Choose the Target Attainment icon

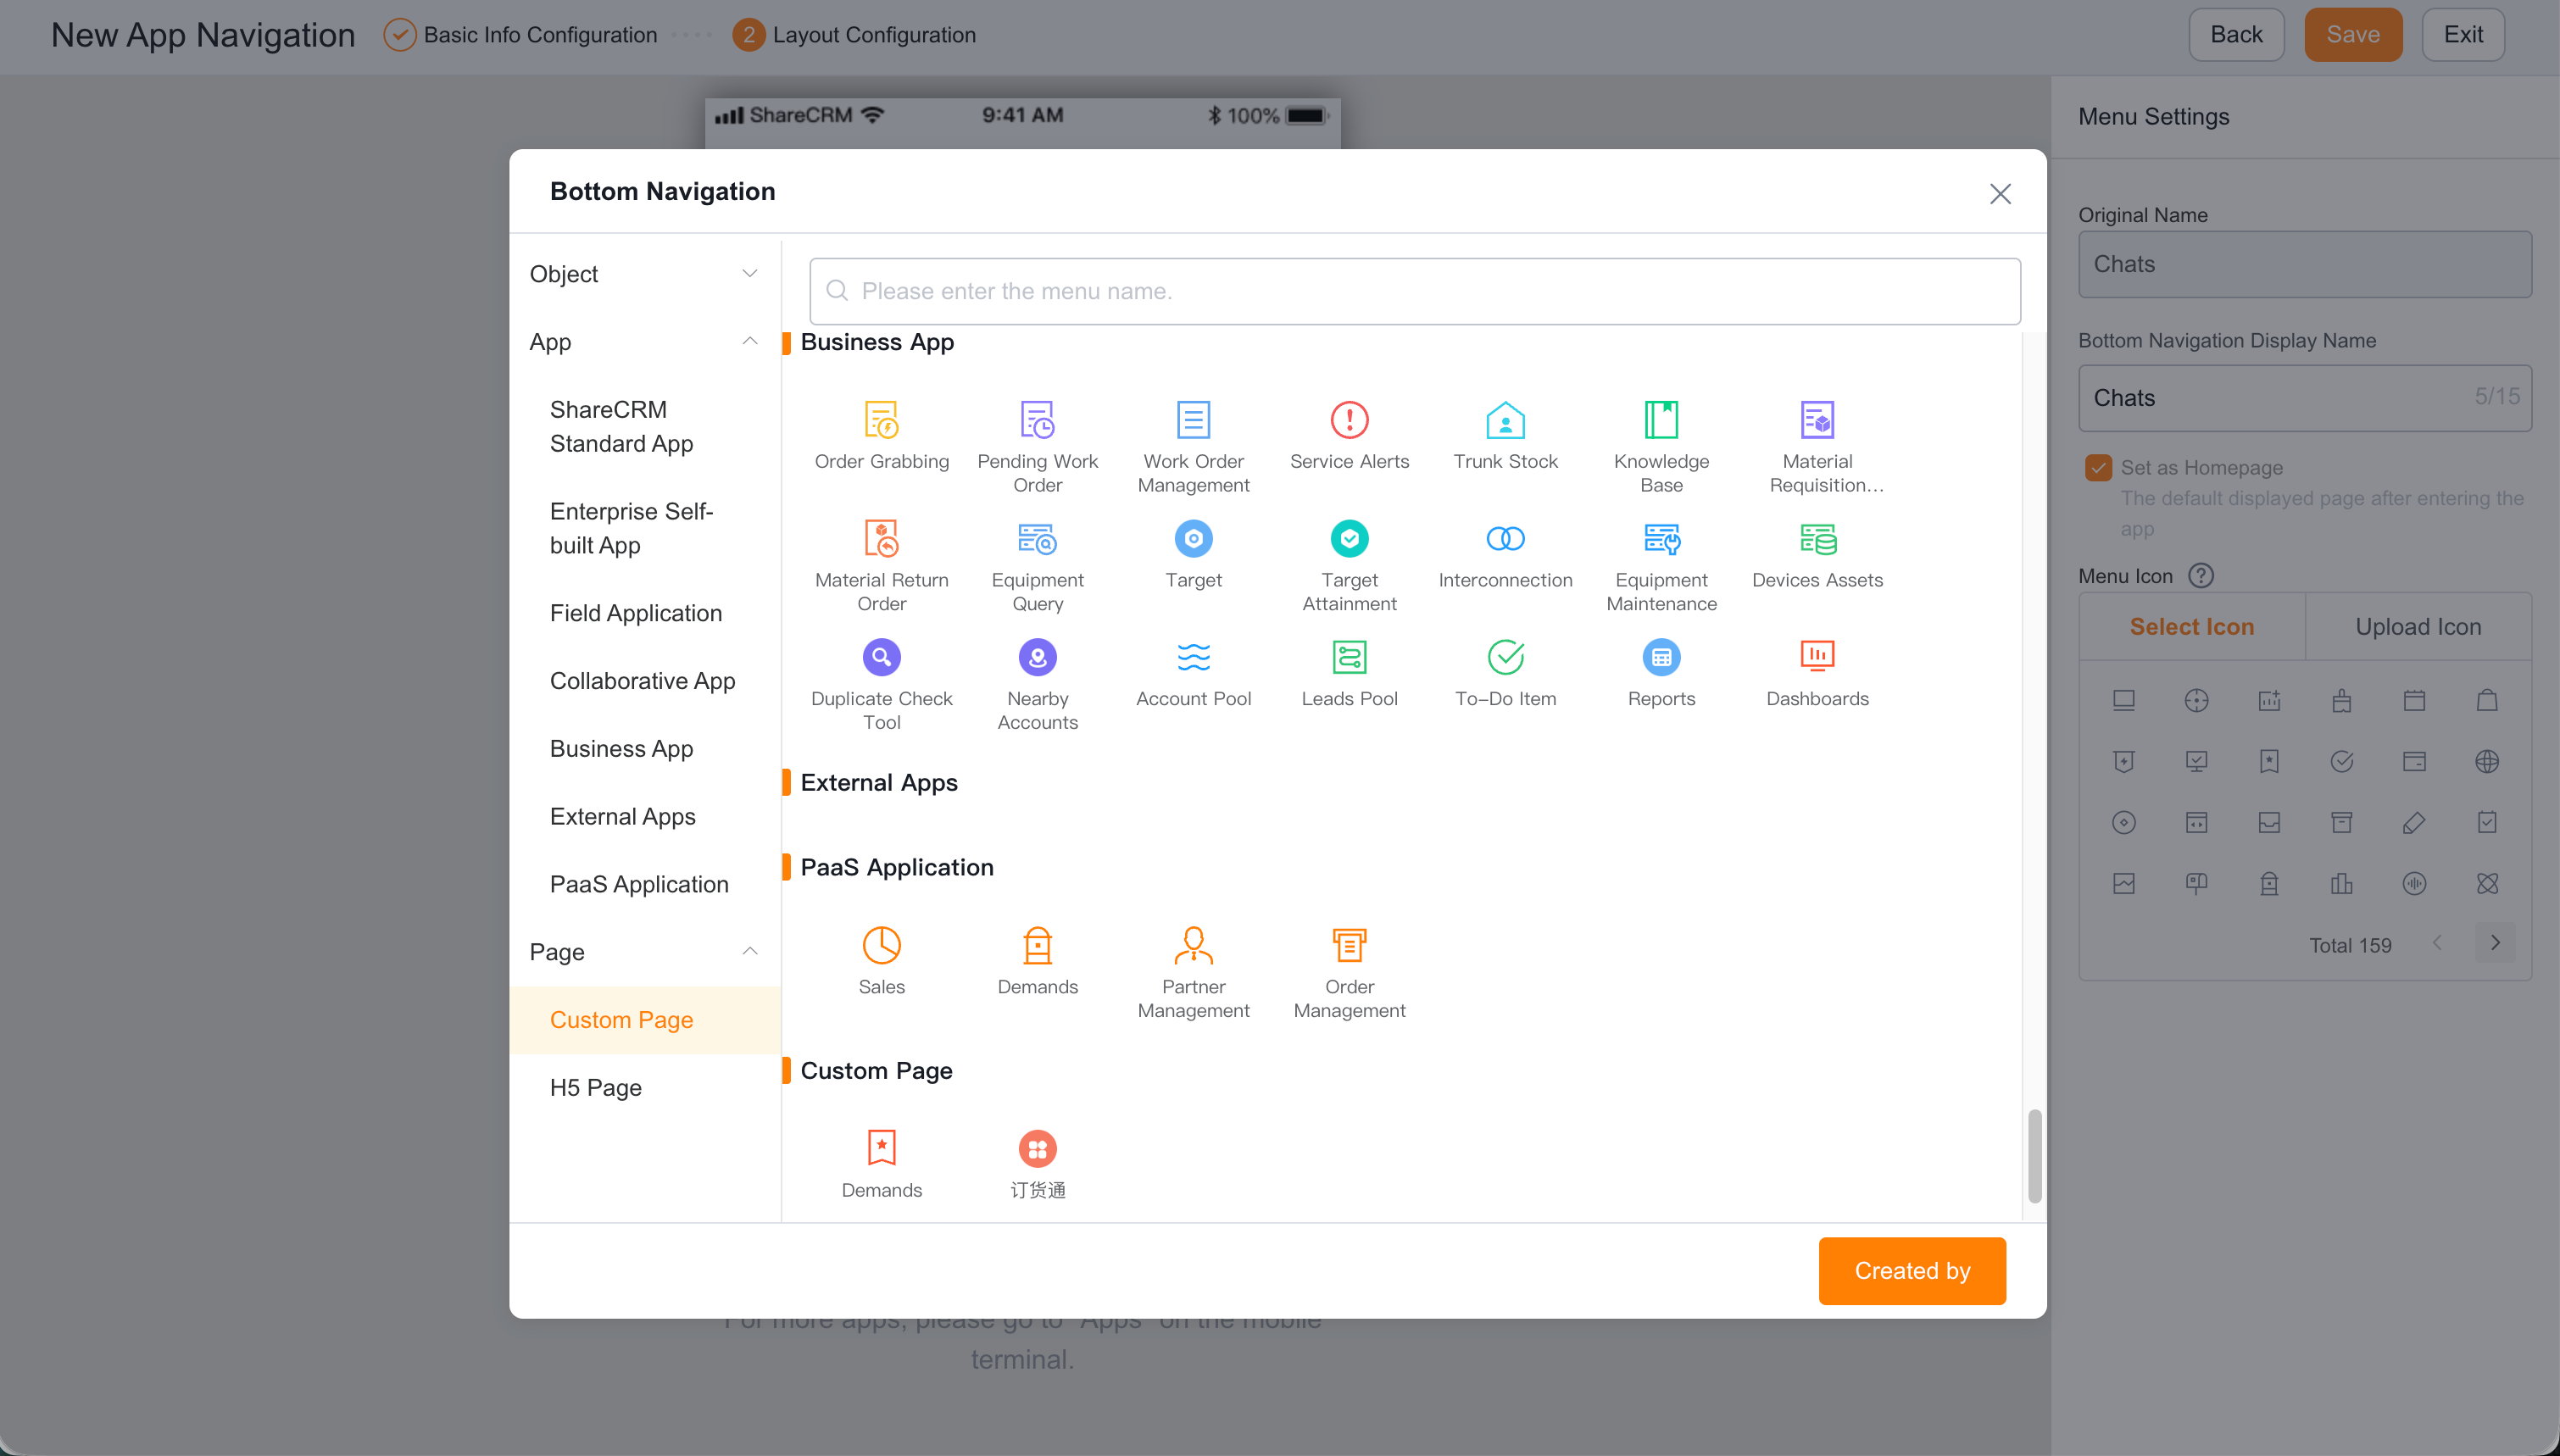pos(1349,539)
